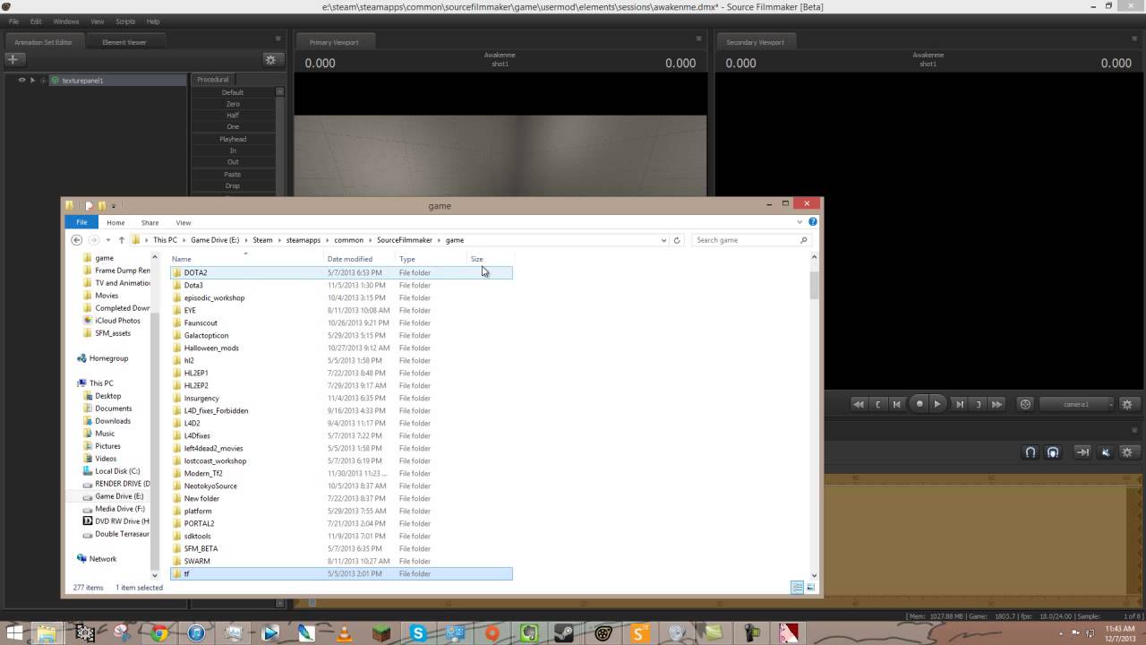Viewport: 1146px width, 645px height.
Task: Switch Explorer to details view icon
Action: coord(797,588)
